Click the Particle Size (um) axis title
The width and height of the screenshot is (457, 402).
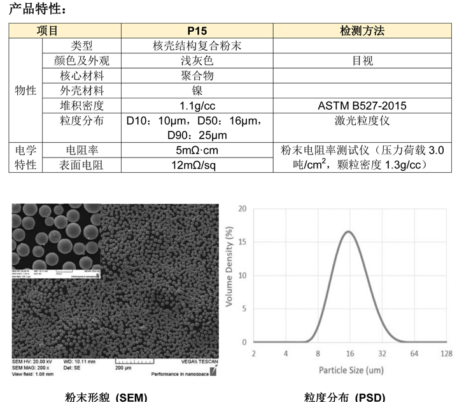click(349, 370)
